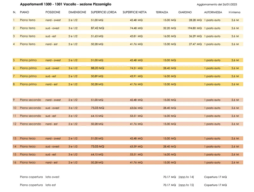Screen dimensions: 254x192
Task: Click the 'PIANO' column header
Action: [x=24, y=12]
